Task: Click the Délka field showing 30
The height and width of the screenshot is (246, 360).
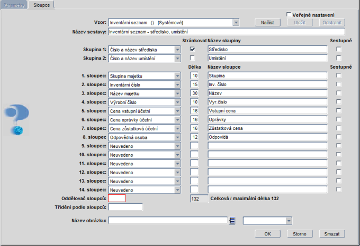Action: (x=194, y=93)
